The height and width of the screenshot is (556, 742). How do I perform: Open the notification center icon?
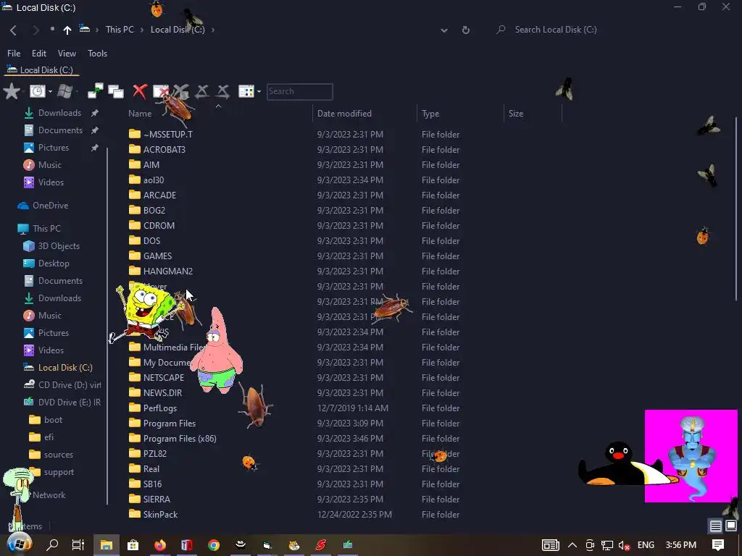718,544
